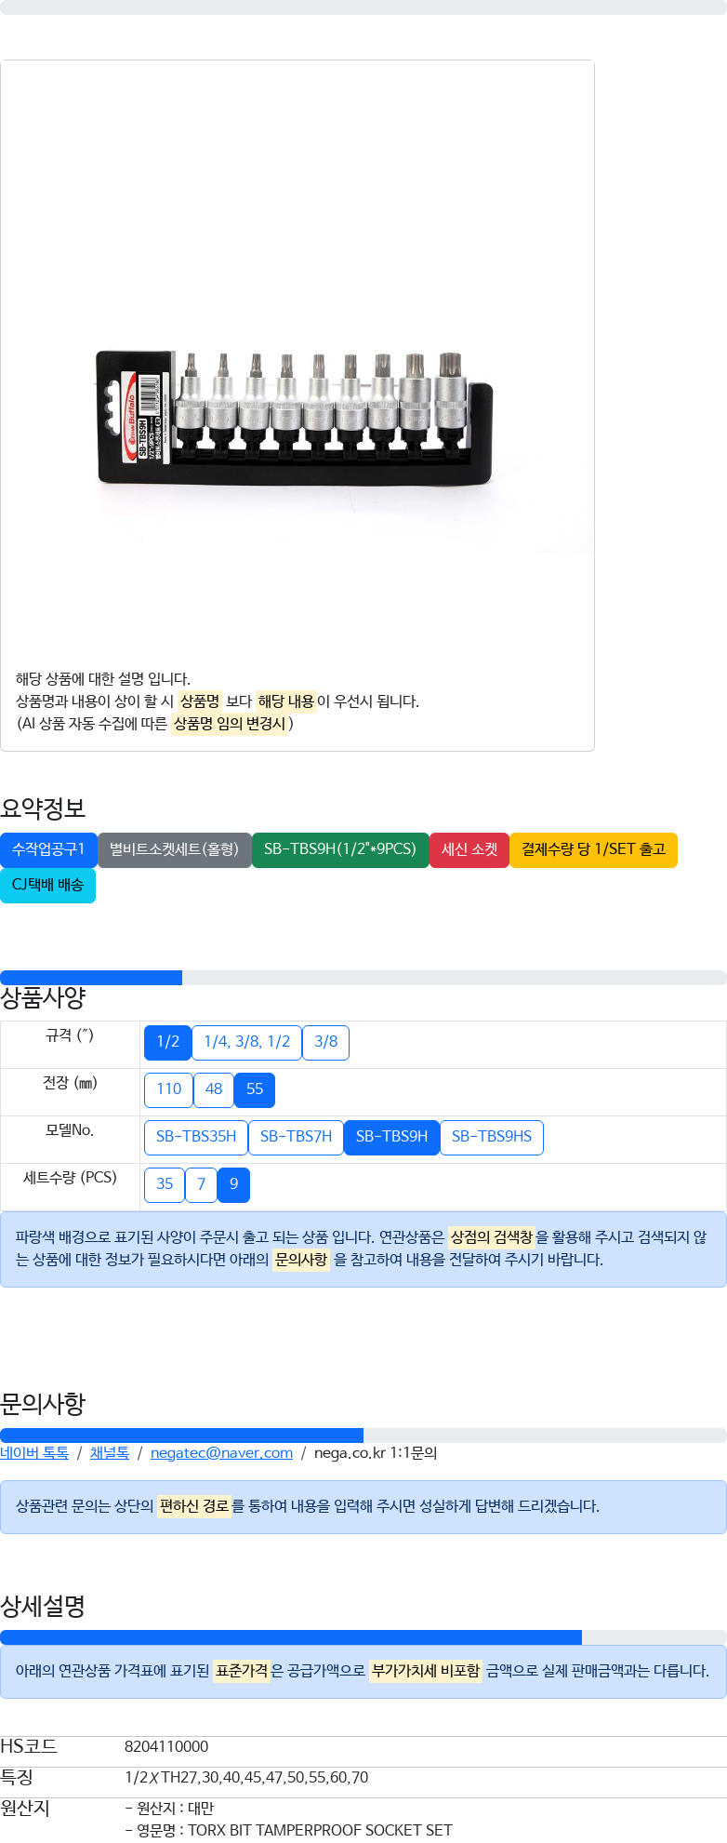
Task: Select model SB-TBS7H
Action: [296, 1137]
